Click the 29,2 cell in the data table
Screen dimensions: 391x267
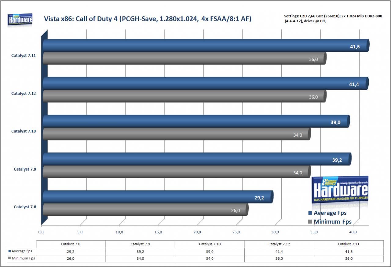tap(71, 251)
